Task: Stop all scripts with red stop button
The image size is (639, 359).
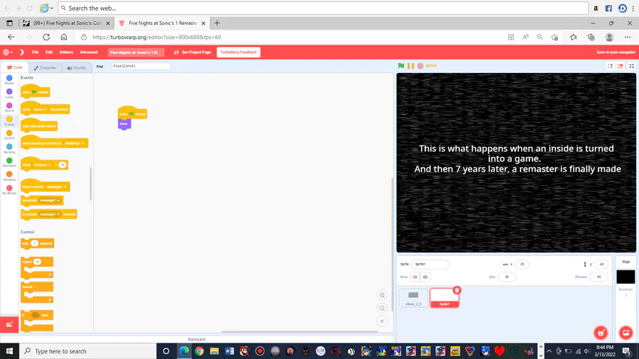Action: click(420, 65)
